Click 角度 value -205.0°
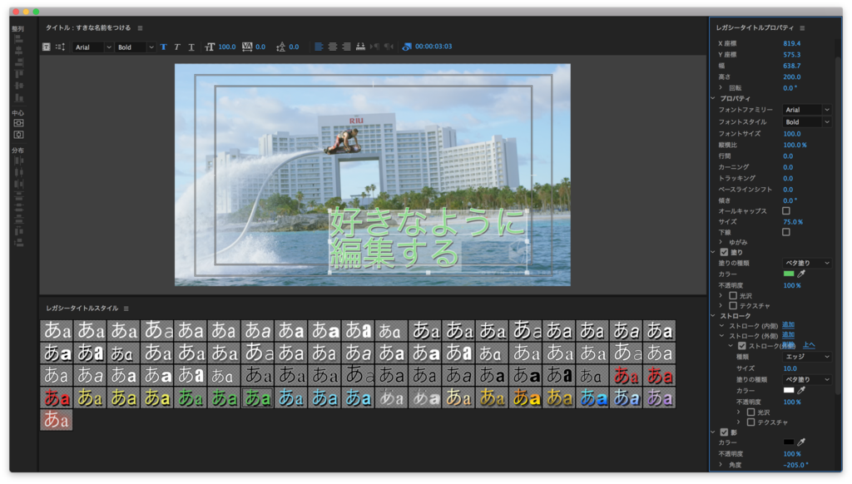Image resolution: width=852 pixels, height=484 pixels. click(x=796, y=465)
